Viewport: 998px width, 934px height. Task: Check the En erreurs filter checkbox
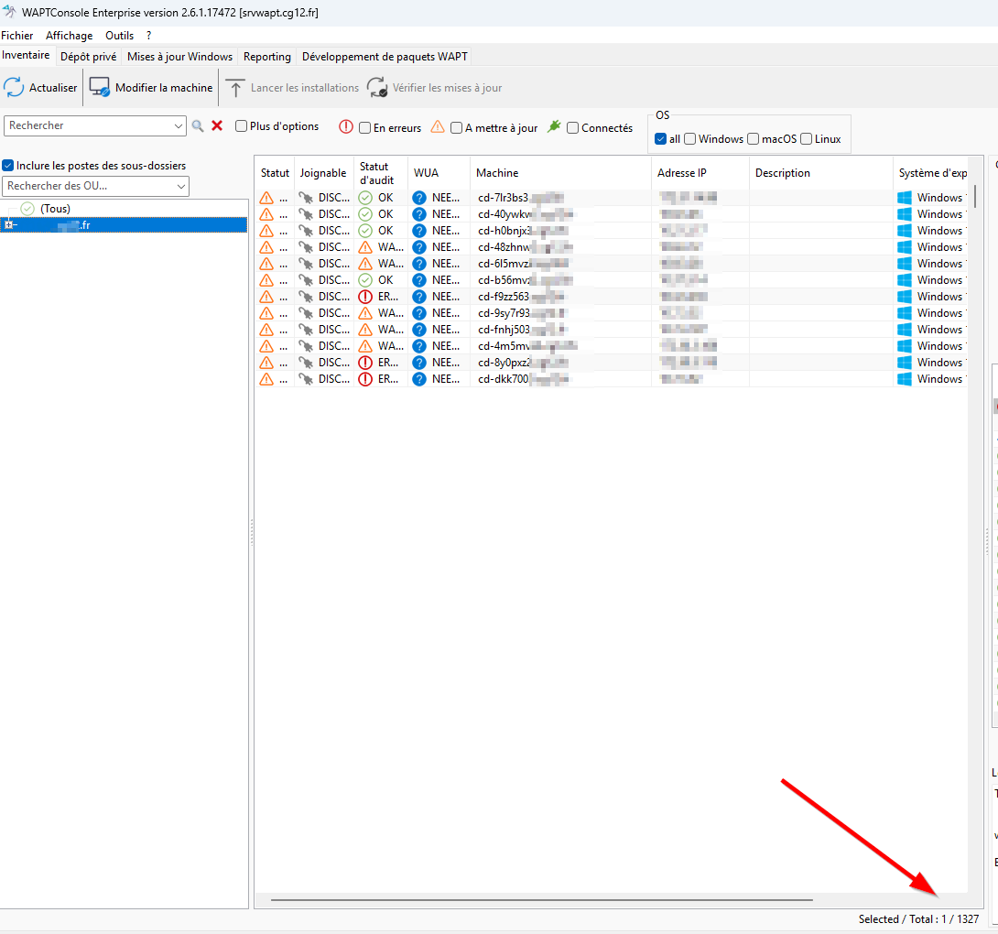tap(364, 128)
